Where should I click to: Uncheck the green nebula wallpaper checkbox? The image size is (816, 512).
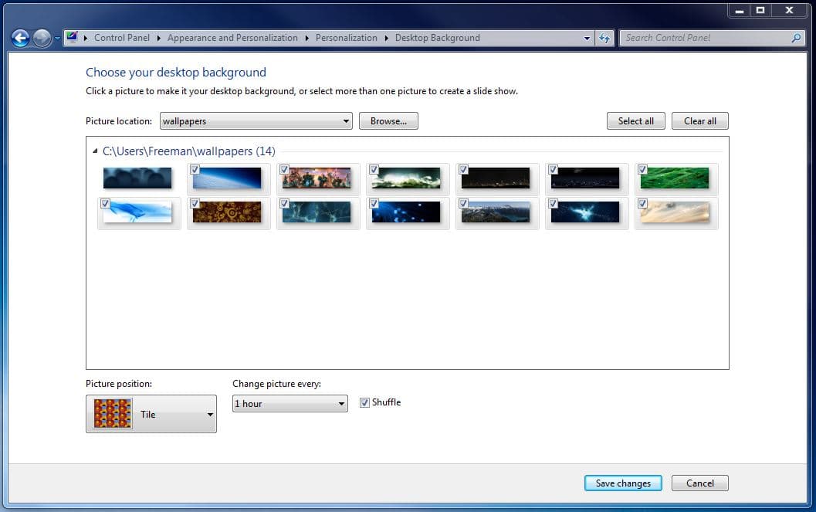coord(374,169)
